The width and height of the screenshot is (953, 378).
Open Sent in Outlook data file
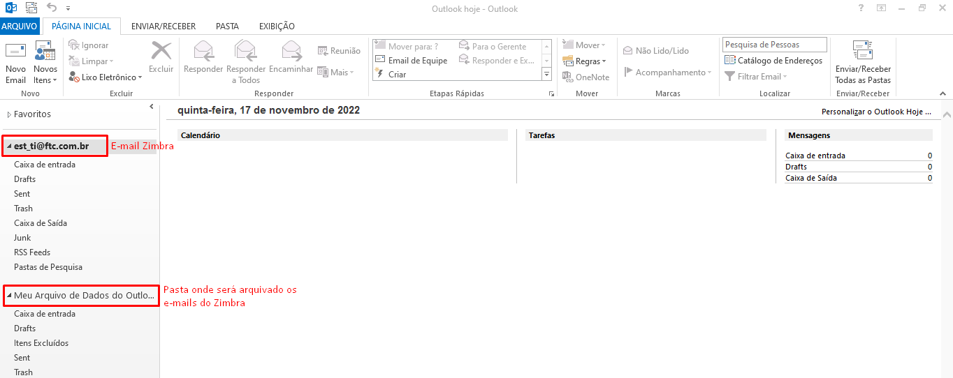[22, 358]
